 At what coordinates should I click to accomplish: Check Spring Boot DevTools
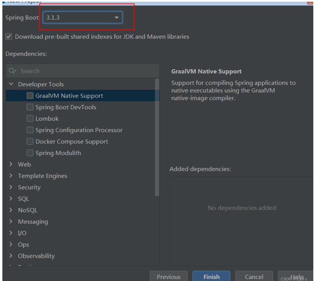30,107
